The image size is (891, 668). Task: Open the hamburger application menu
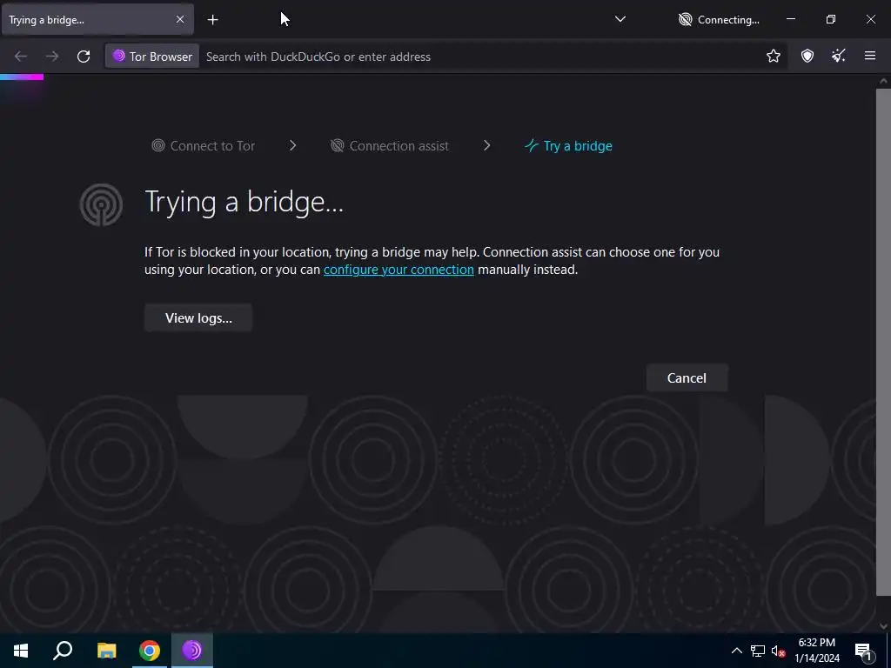[869, 56]
